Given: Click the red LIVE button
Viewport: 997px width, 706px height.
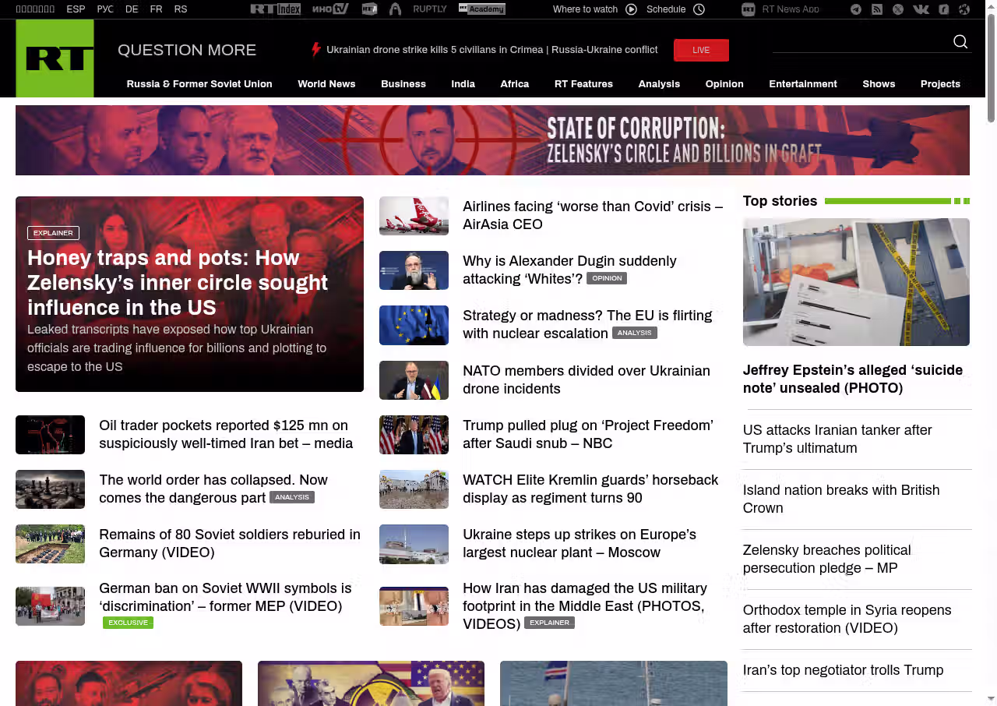Looking at the screenshot, I should pos(701,50).
